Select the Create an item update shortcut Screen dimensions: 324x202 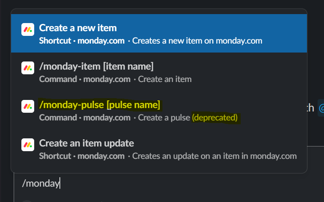(x=86, y=143)
